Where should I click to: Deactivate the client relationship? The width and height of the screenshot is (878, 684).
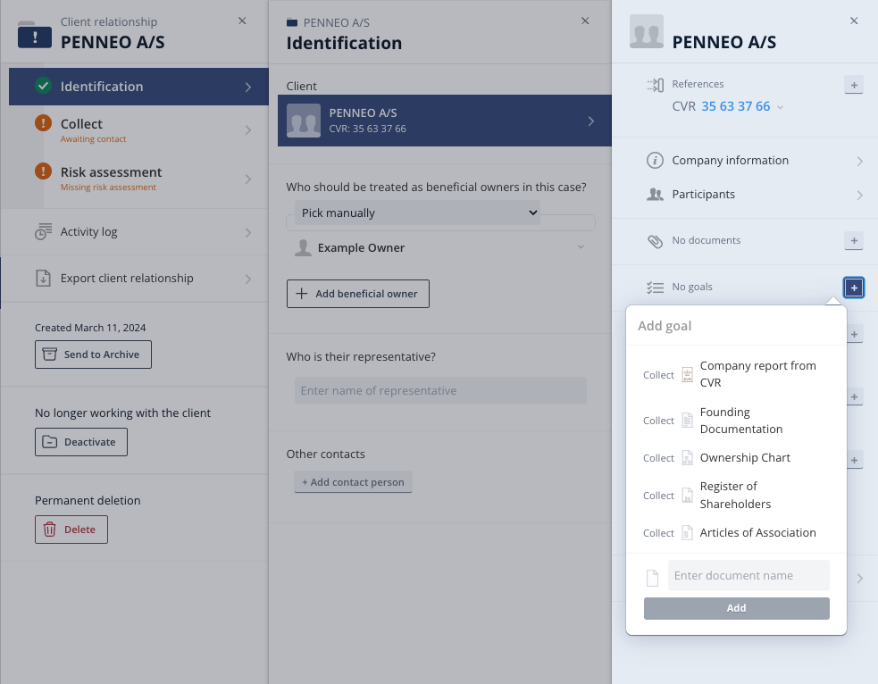(x=81, y=442)
